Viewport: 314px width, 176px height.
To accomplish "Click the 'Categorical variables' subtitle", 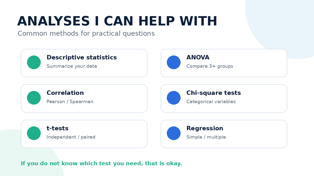I will tap(211, 102).
